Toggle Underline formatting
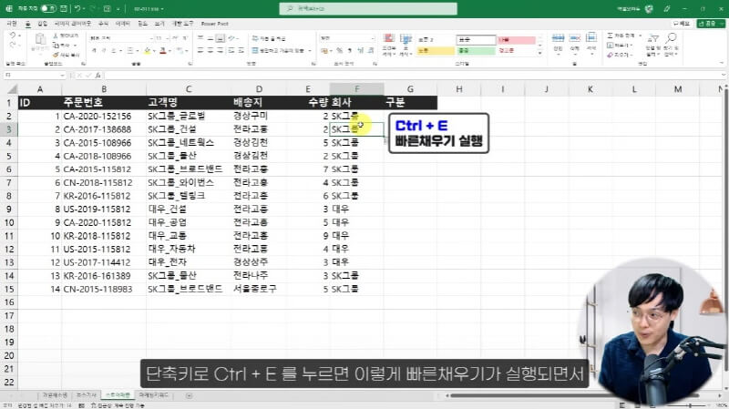The image size is (729, 409). point(113,50)
